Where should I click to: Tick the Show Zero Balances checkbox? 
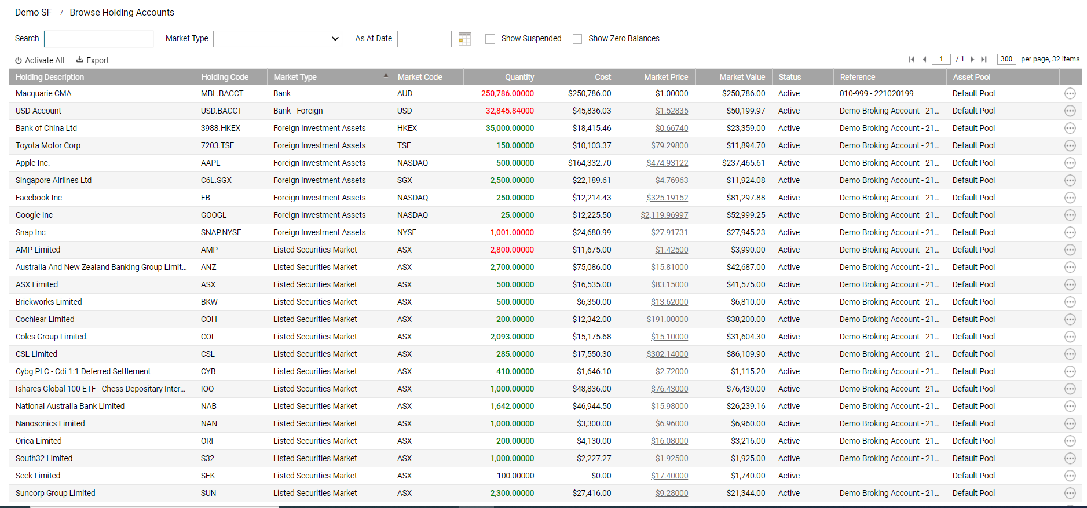tap(577, 39)
